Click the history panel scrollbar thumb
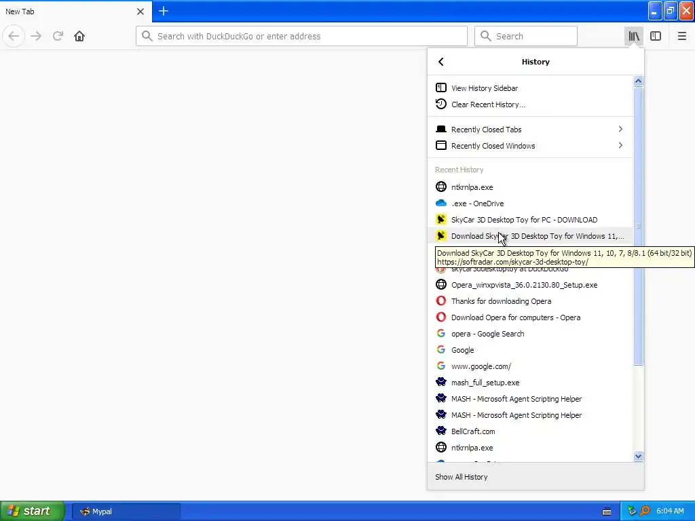This screenshot has width=695, height=521. click(638, 226)
